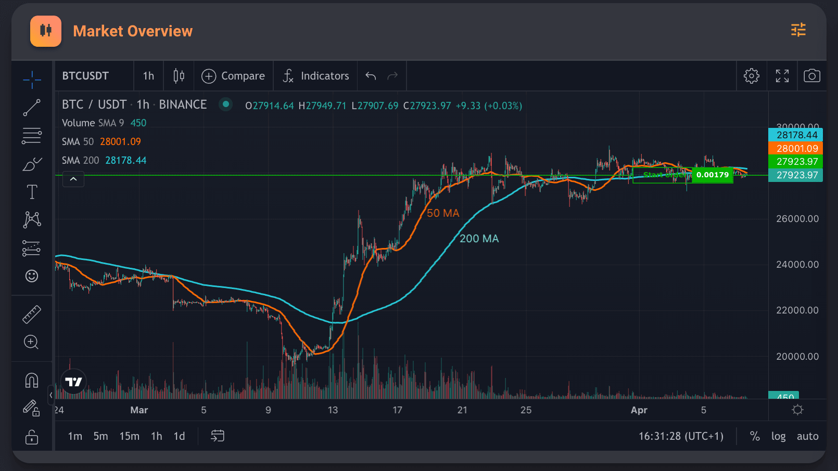Image resolution: width=838 pixels, height=471 pixels.
Task: Toggle log scale
Action: tap(778, 436)
